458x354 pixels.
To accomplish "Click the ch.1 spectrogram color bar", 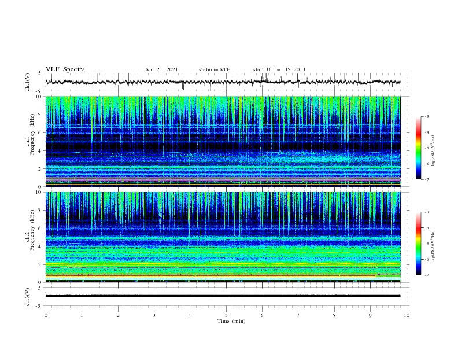I will 418,148.
